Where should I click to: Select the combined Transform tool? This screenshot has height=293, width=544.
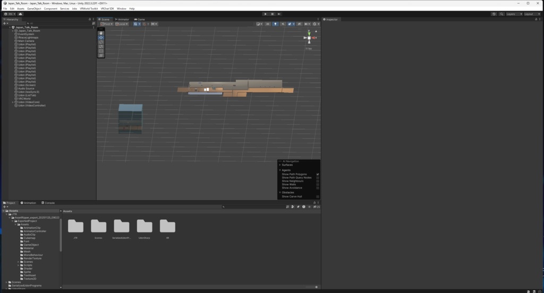[101, 56]
